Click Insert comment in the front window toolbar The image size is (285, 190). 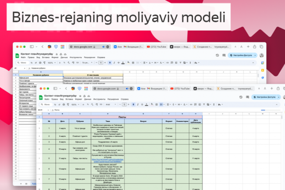click(x=196, y=104)
